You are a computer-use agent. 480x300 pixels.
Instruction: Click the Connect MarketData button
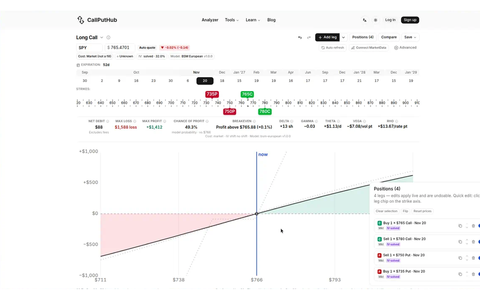click(369, 48)
